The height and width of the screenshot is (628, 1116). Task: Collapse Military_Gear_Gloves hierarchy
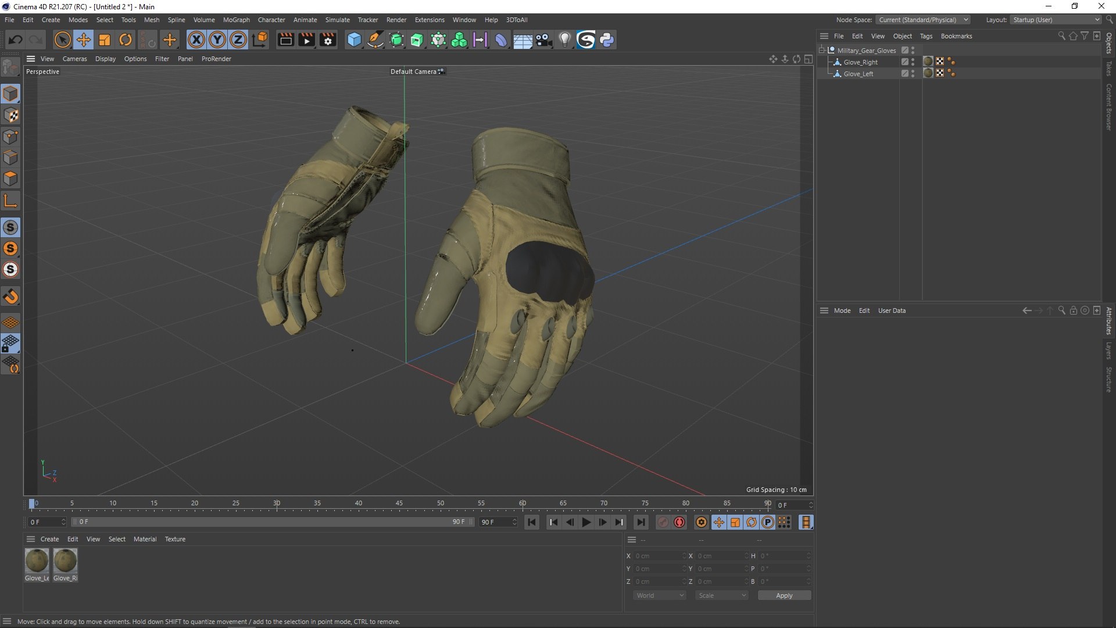(822, 51)
